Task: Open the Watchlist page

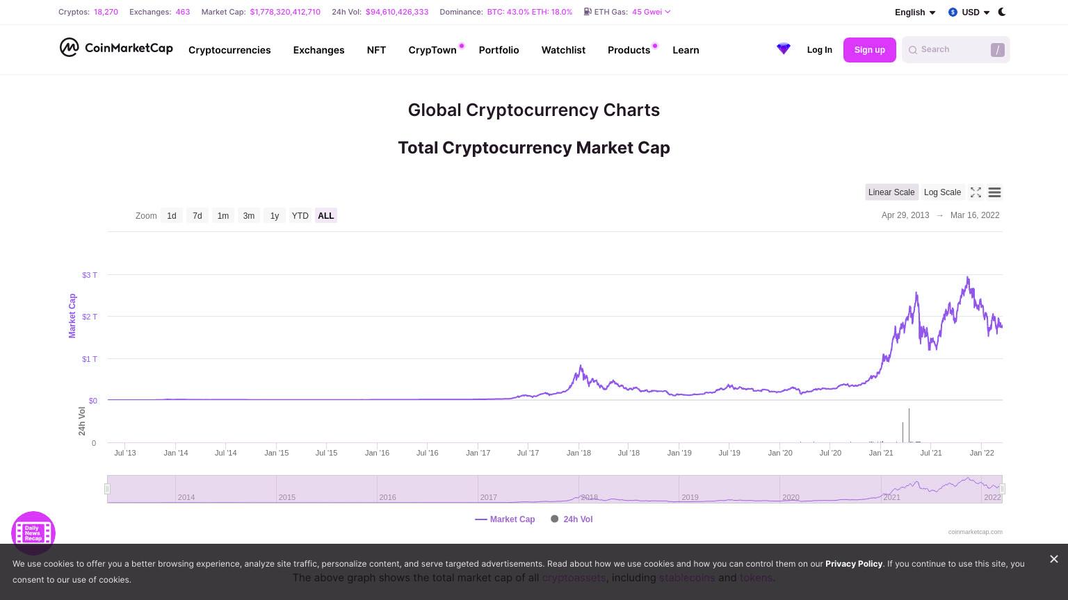Action: (x=563, y=50)
